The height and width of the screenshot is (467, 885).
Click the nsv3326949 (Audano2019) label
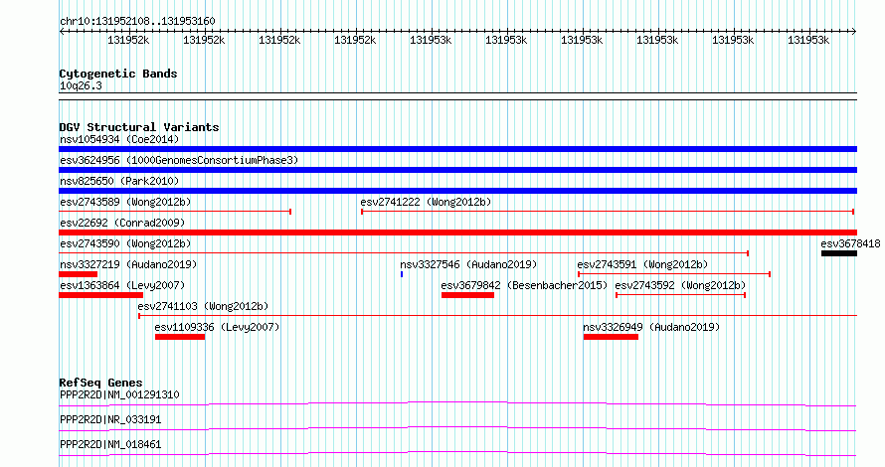(x=651, y=327)
